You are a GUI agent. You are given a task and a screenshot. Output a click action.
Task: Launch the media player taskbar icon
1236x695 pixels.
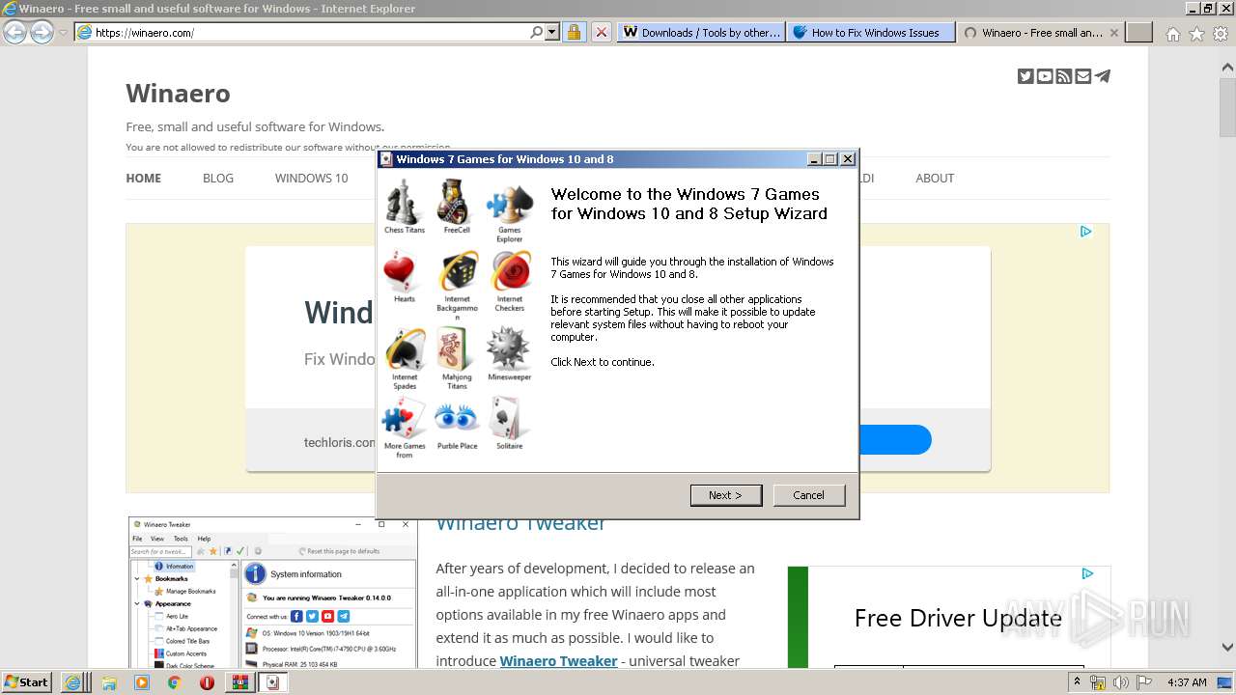tap(141, 682)
